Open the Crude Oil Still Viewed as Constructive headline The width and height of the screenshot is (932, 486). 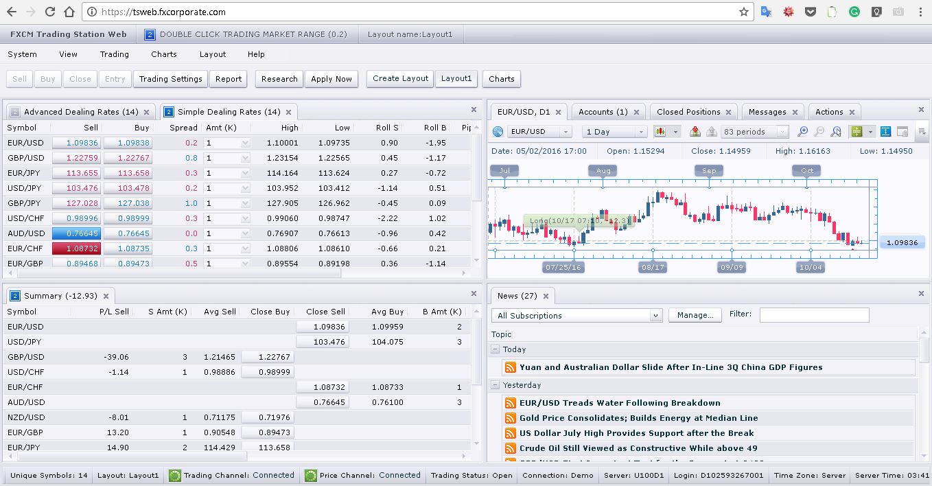pyautogui.click(x=638, y=448)
